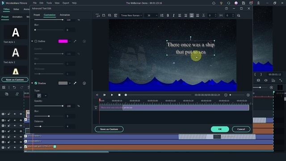Lock track 4 with its padlock icon
The height and width of the screenshot is (161, 286).
[9, 131]
